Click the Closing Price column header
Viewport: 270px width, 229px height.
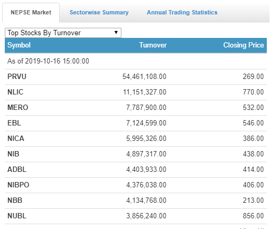243,45
